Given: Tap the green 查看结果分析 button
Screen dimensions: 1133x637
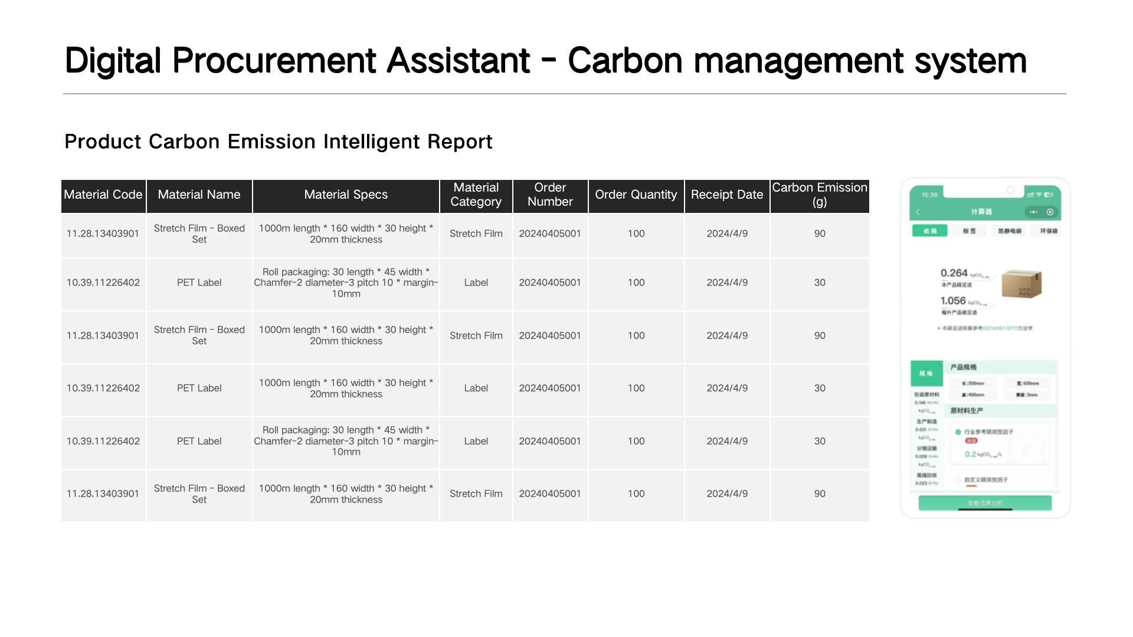Looking at the screenshot, I should click(x=985, y=503).
